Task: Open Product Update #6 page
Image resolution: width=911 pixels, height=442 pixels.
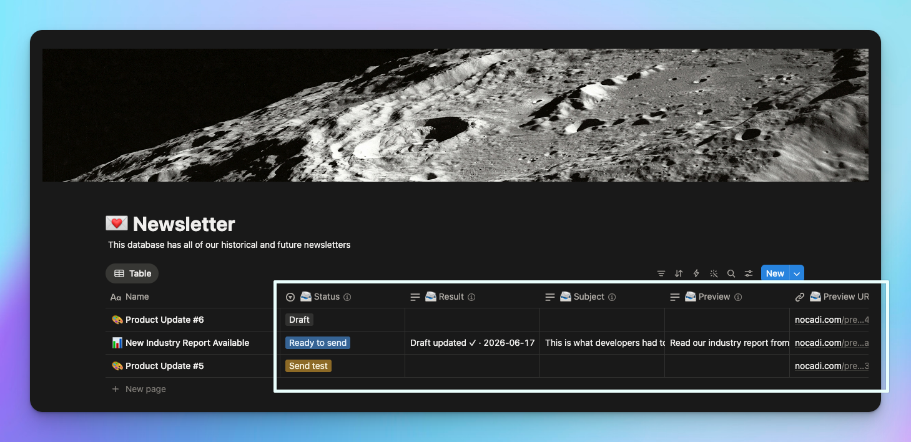Action: [x=165, y=320]
